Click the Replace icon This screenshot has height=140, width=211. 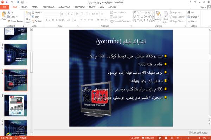click(189, 17)
